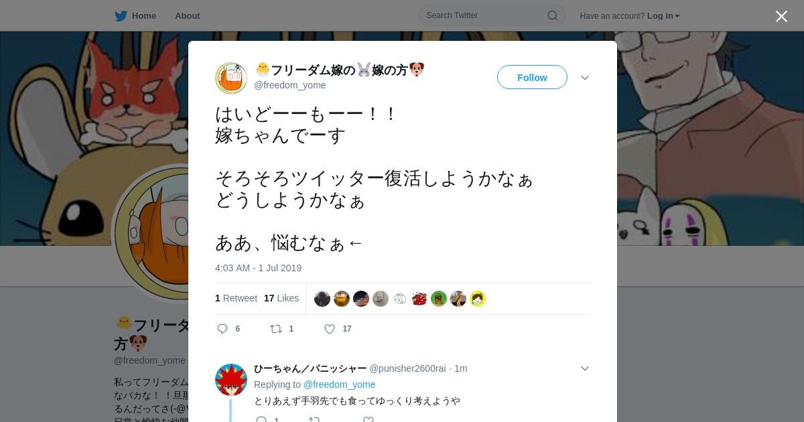The height and width of the screenshot is (422, 804).
Task: Click the reply speech bubble icon
Action: pyautogui.click(x=222, y=329)
